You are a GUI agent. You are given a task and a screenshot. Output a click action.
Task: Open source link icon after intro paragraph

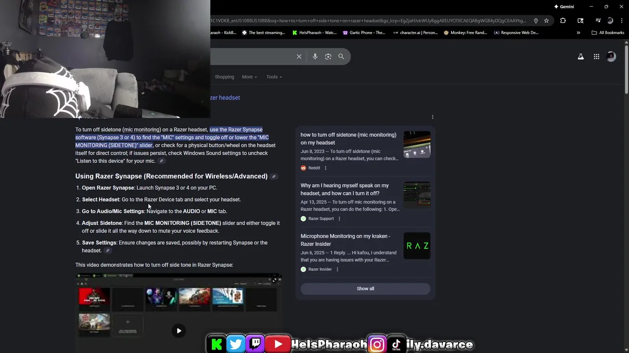[x=161, y=161]
